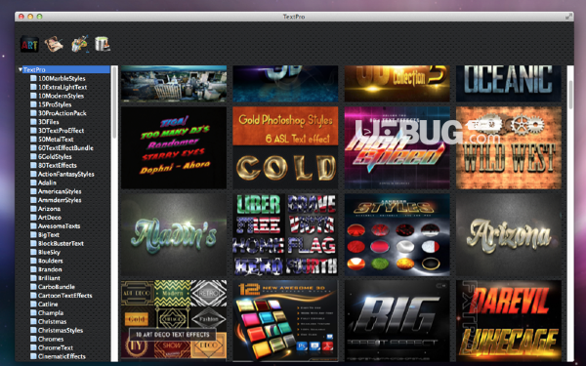
Task: Open the Catline folder
Action: [x=48, y=304]
